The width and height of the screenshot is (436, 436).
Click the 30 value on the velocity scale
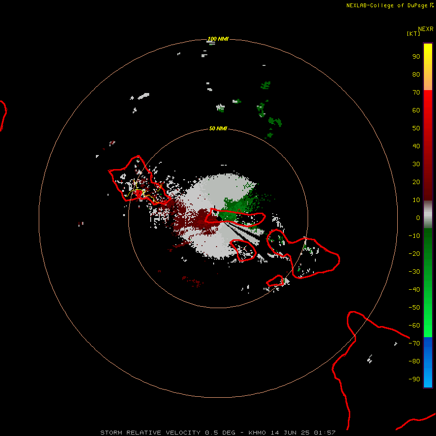point(416,164)
